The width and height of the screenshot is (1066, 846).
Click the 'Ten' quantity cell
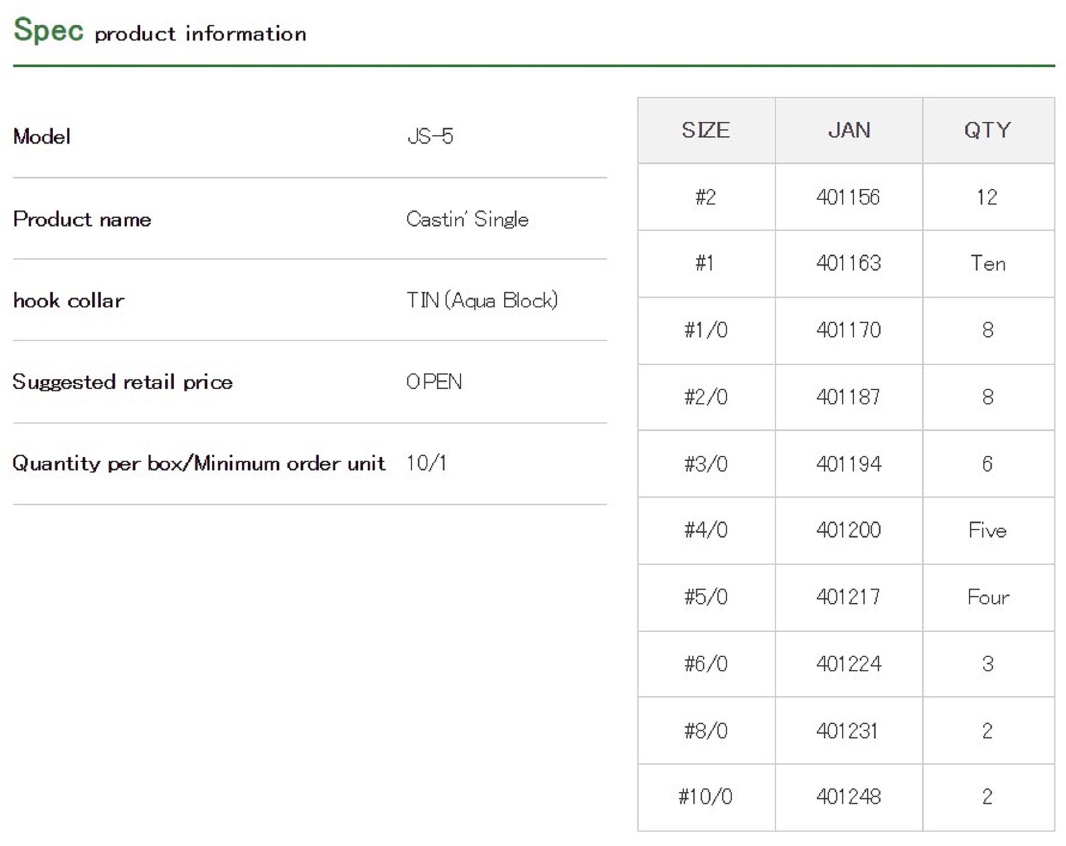(x=988, y=264)
